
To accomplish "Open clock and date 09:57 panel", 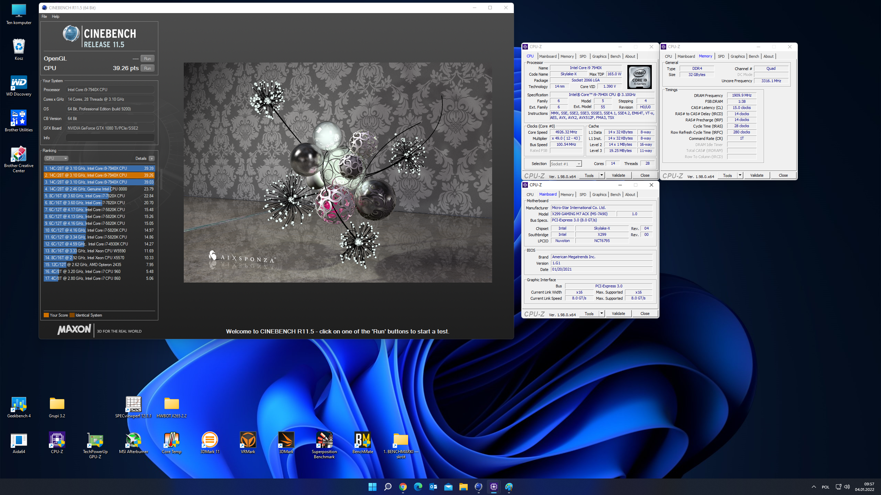I will pos(864,487).
